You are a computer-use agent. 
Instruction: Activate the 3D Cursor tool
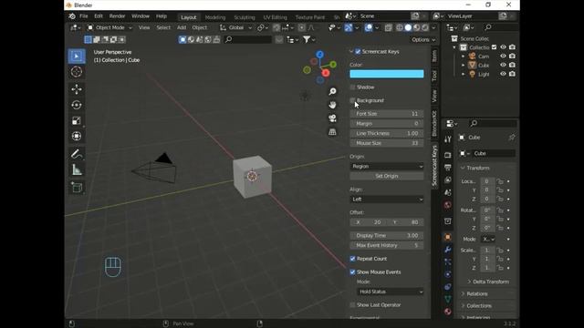77,72
